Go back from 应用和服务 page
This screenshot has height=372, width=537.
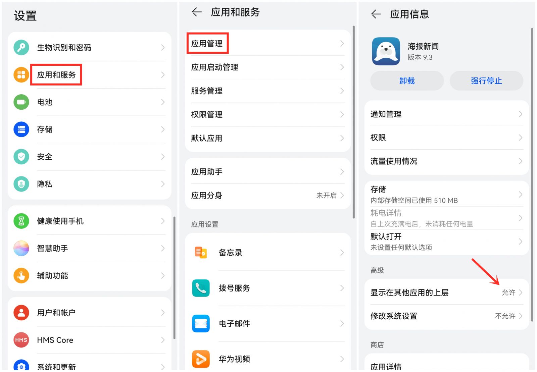point(197,12)
